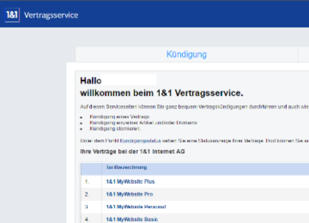Open contract 1&1 MyWebsite Plus

[x=131, y=181]
